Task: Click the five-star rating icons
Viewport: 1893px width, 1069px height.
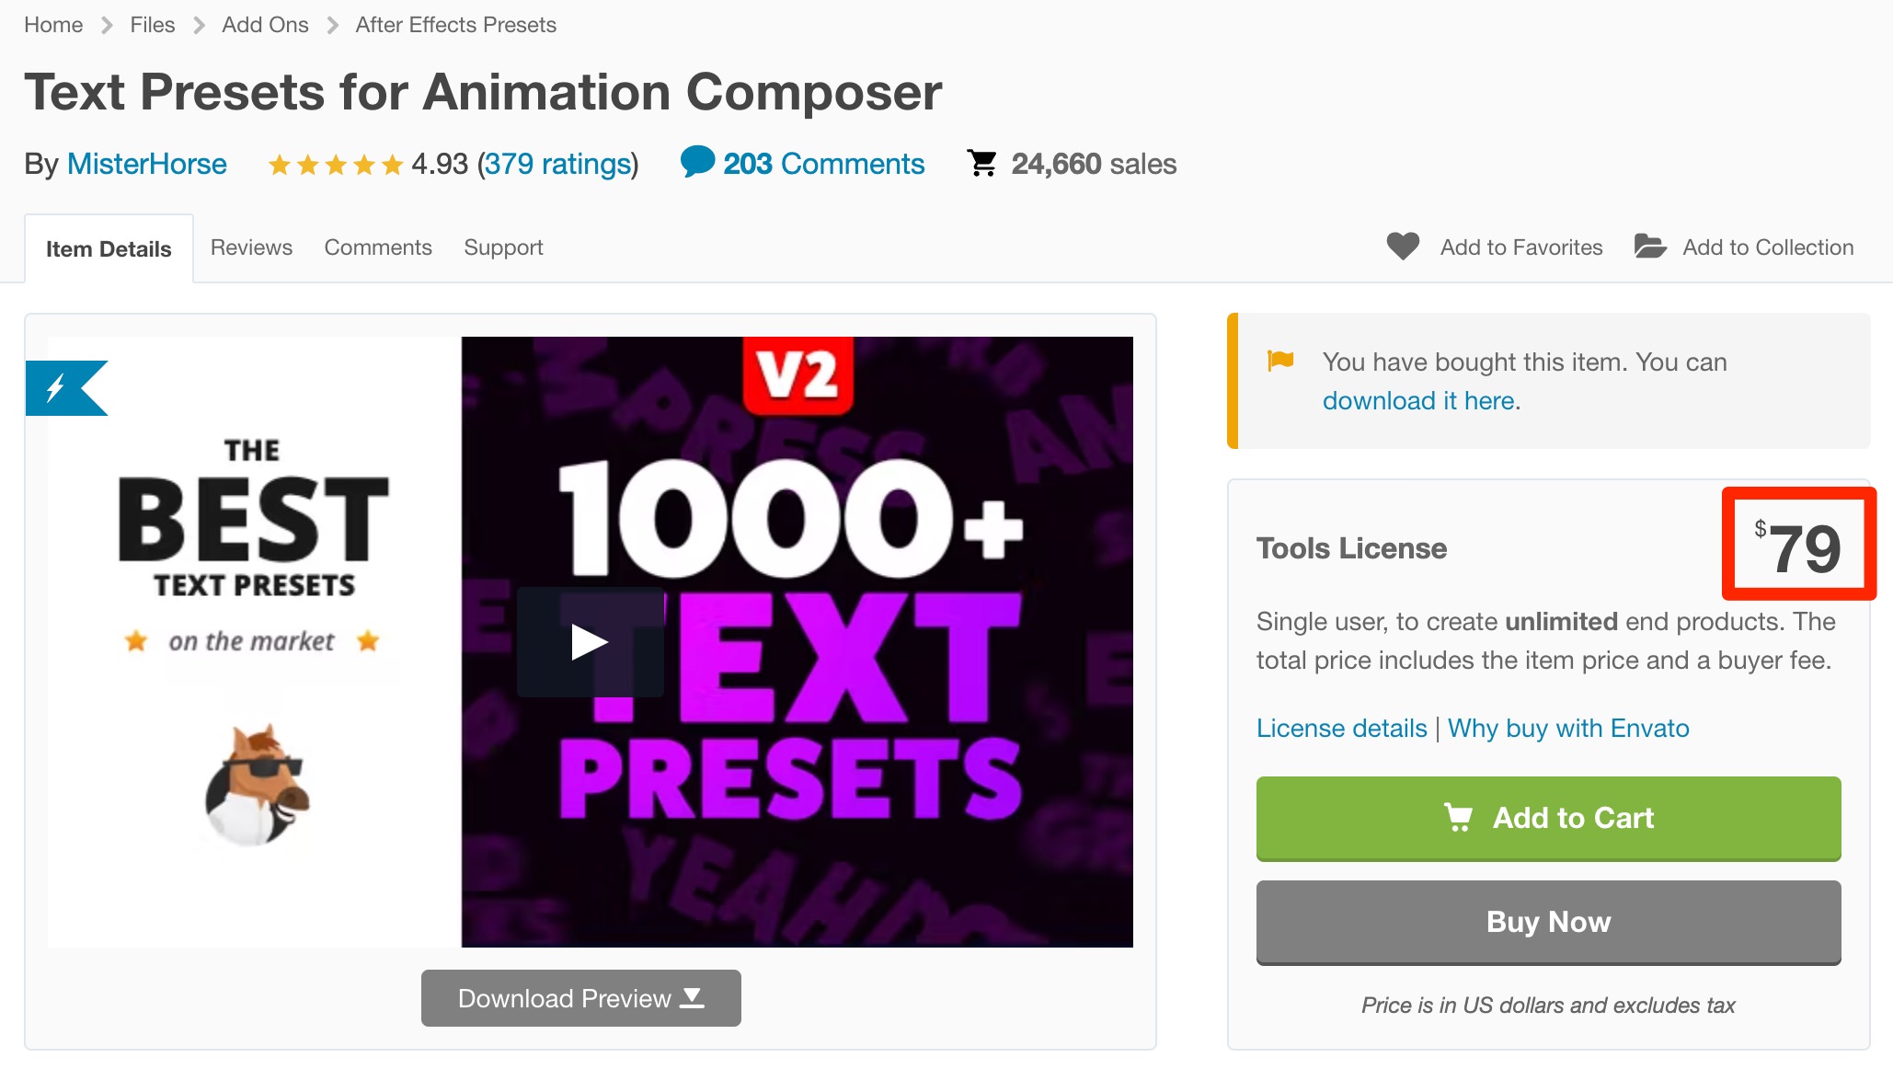Action: tap(335, 165)
